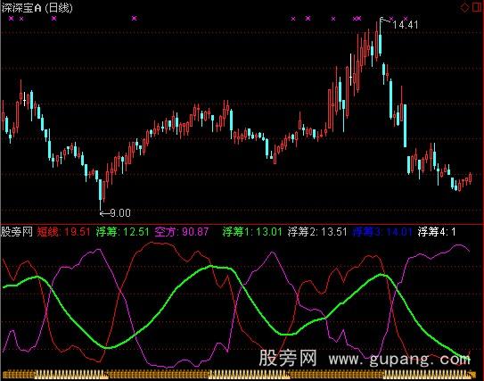This screenshot has height=381, width=484.
Task: Click the 浮筹2: 13.51 indicator value
Action: [317, 231]
